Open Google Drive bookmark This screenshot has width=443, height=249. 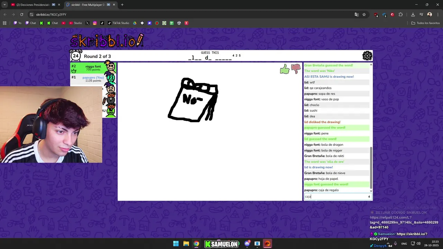click(x=135, y=23)
